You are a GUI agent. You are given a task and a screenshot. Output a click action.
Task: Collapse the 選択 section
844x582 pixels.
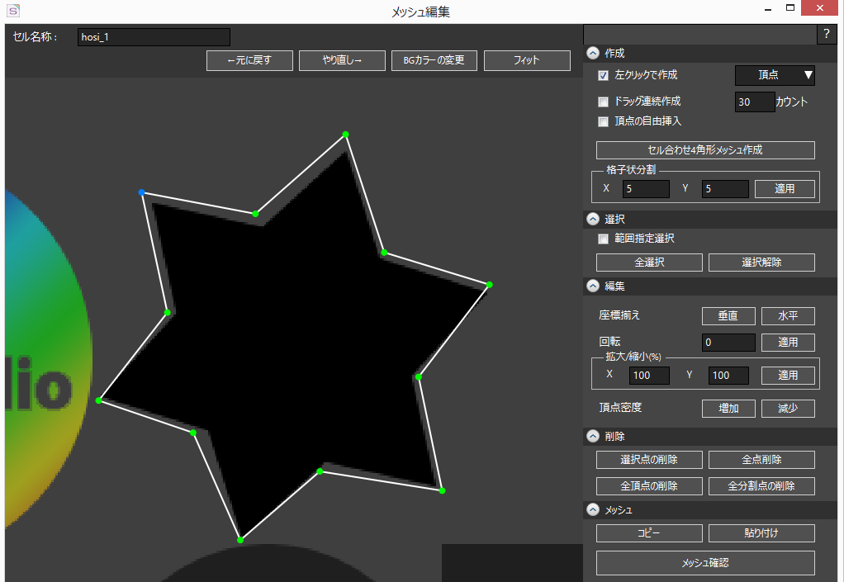593,219
